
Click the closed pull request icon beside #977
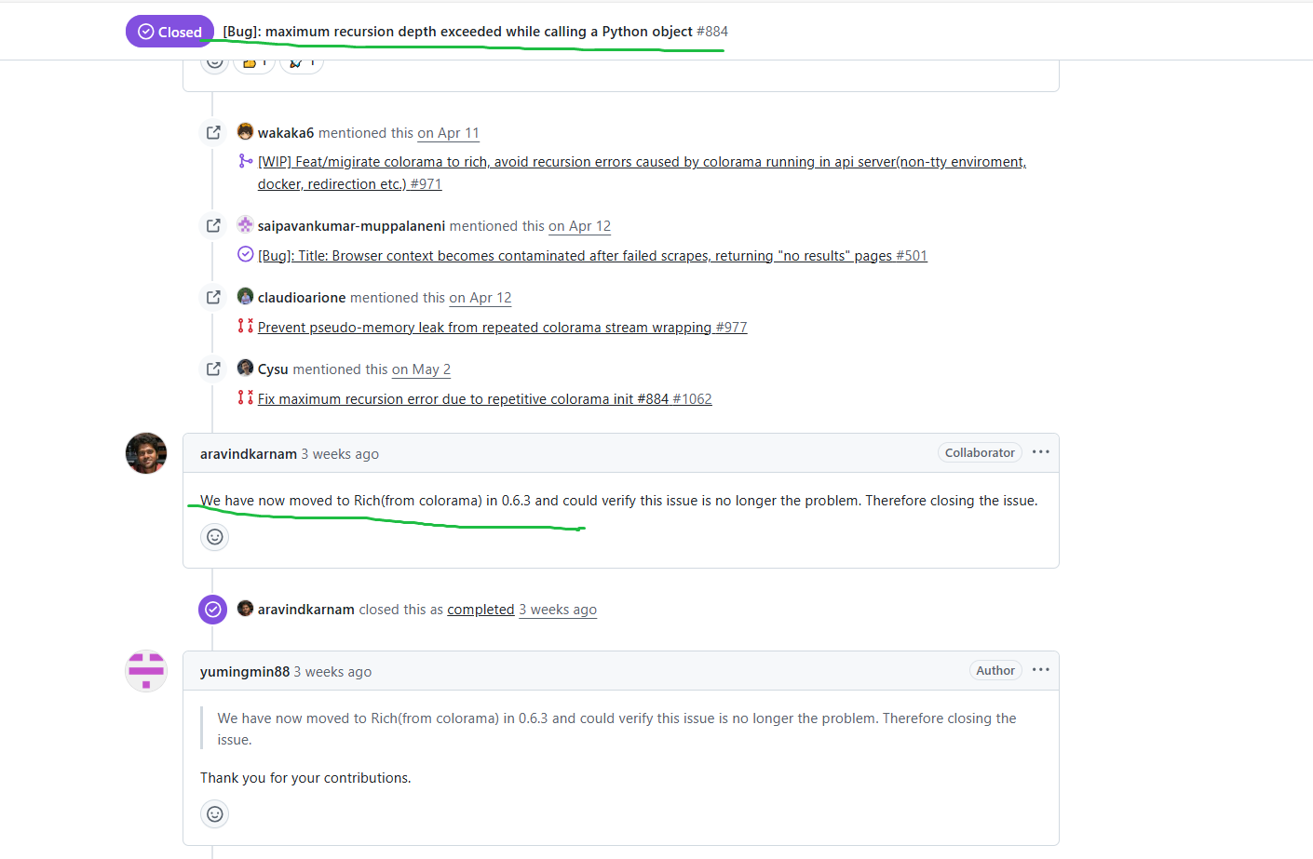click(x=245, y=327)
